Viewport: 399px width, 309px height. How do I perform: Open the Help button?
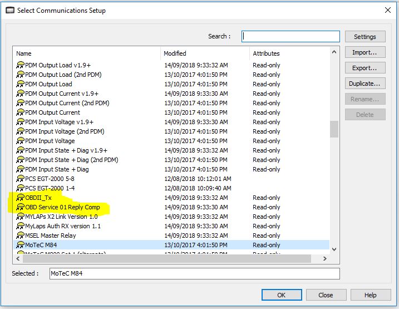(371, 295)
